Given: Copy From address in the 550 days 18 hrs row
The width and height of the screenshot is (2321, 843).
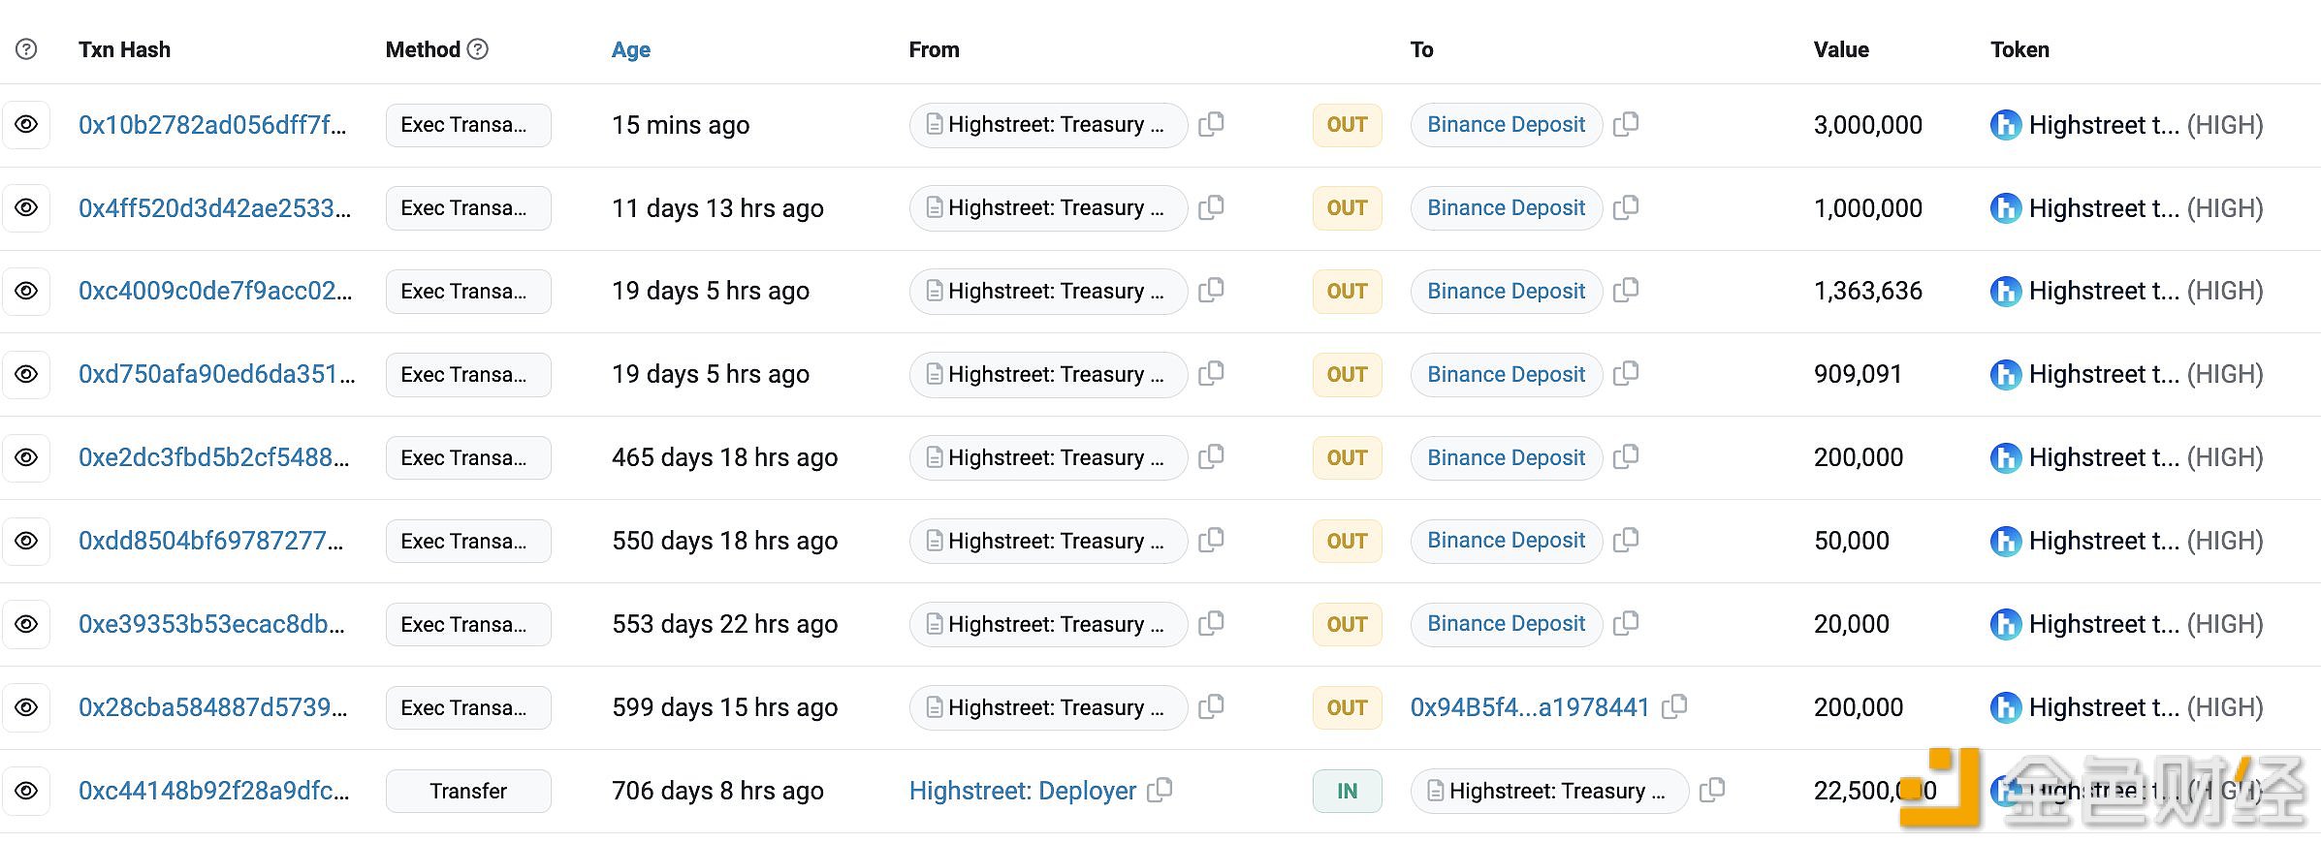Looking at the screenshot, I should point(1211,540).
